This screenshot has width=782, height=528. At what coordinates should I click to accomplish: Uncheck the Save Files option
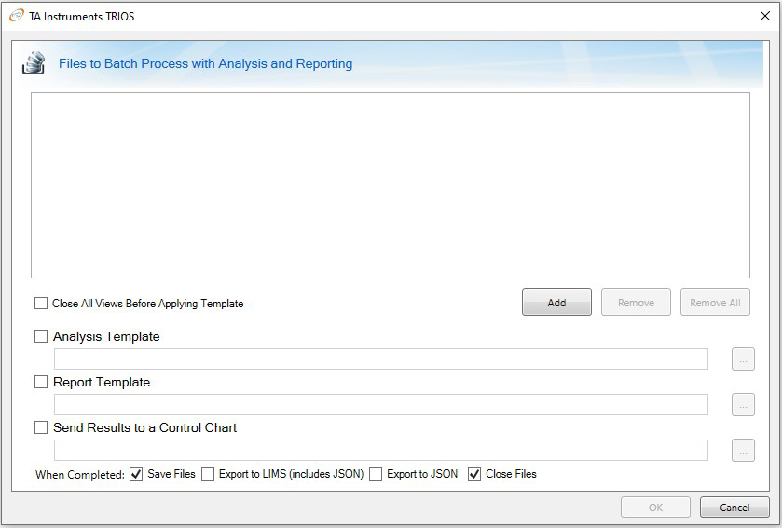tap(136, 474)
